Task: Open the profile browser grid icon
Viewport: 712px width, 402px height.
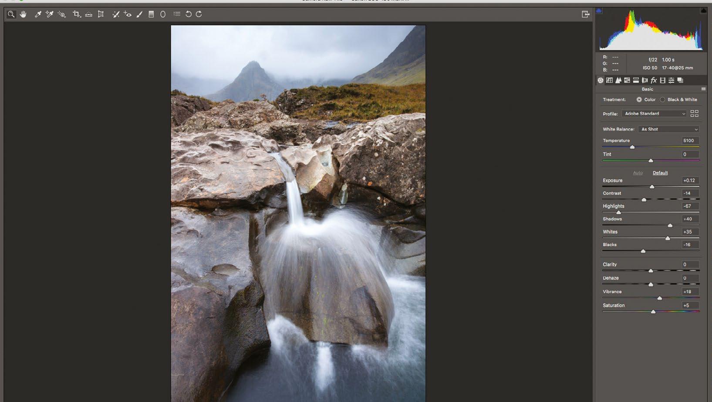Action: [695, 114]
